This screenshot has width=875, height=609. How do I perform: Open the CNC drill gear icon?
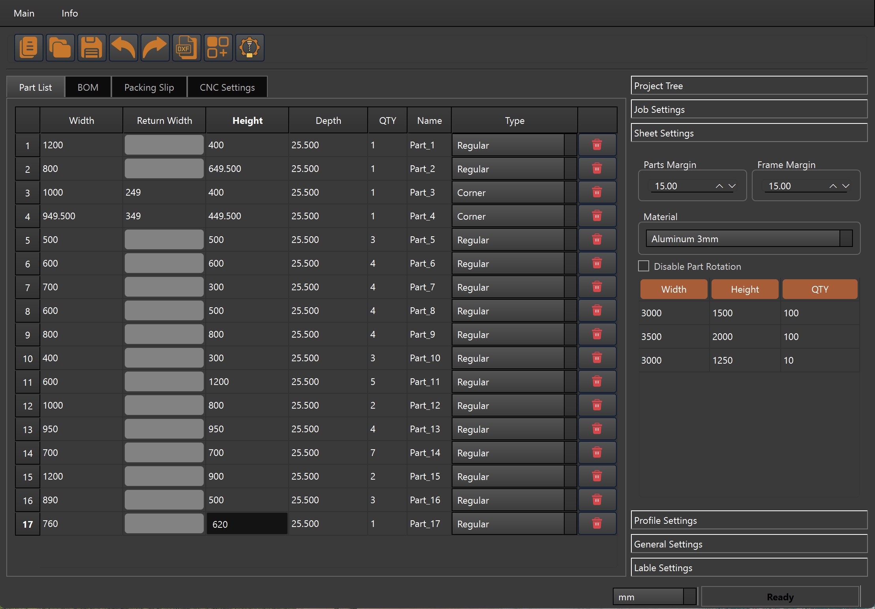(x=250, y=48)
